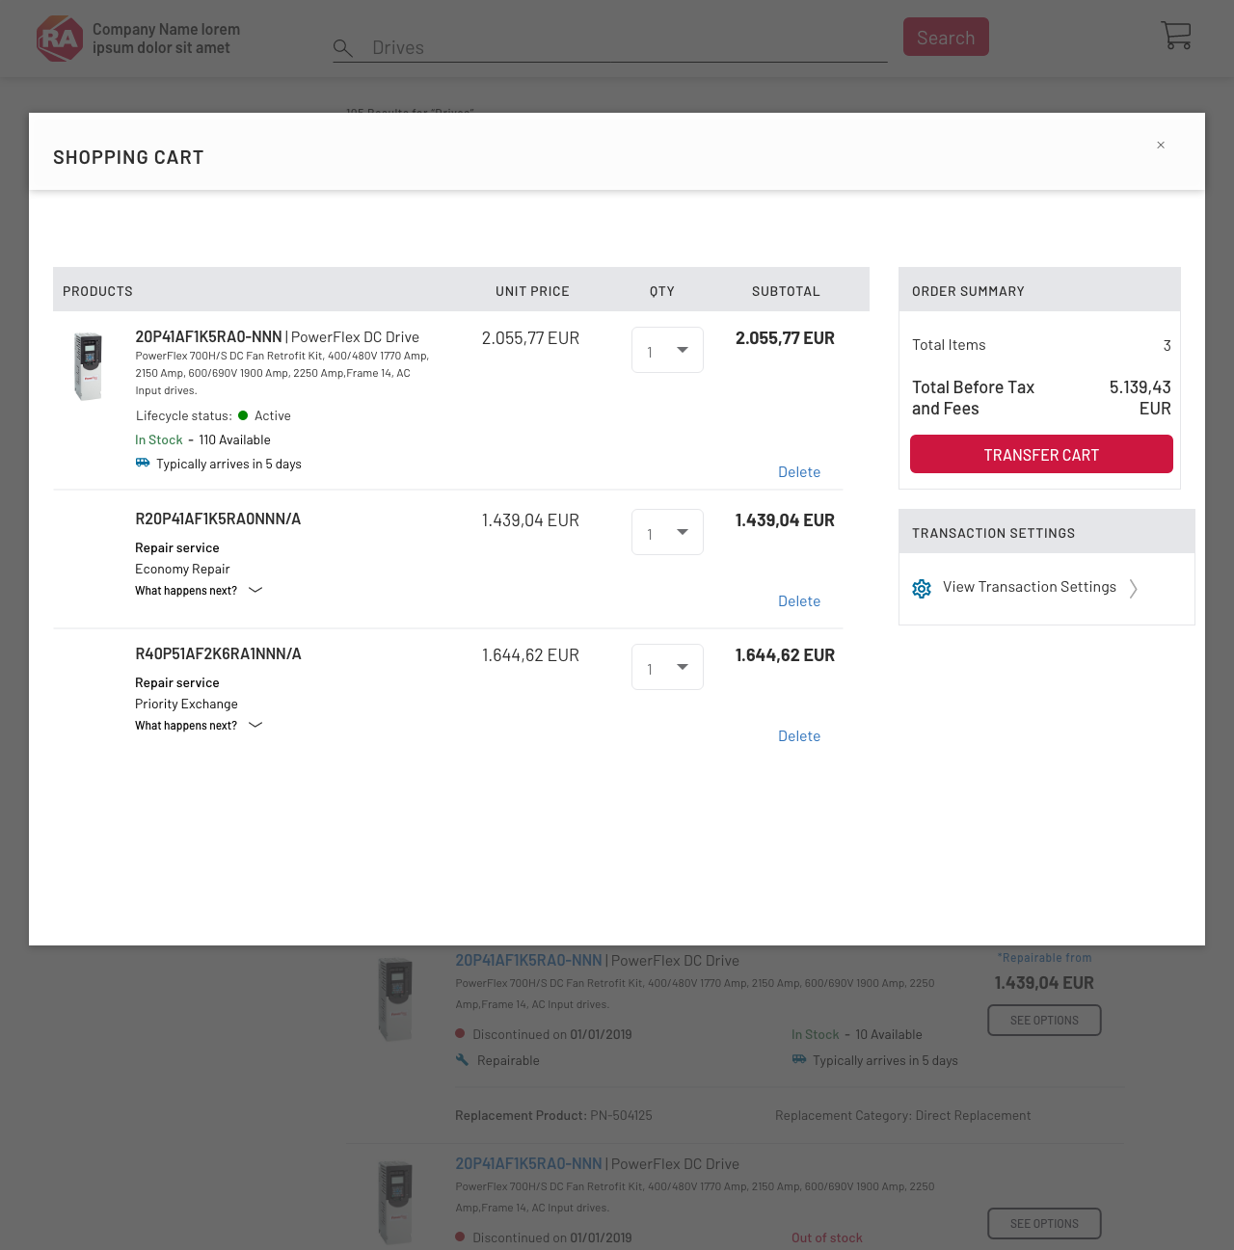Click red Discontinued dot of first result
The width and height of the screenshot is (1234, 1250).
click(460, 1033)
